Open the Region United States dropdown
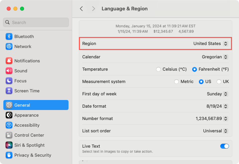This screenshot has width=239, height=164. point(211,44)
